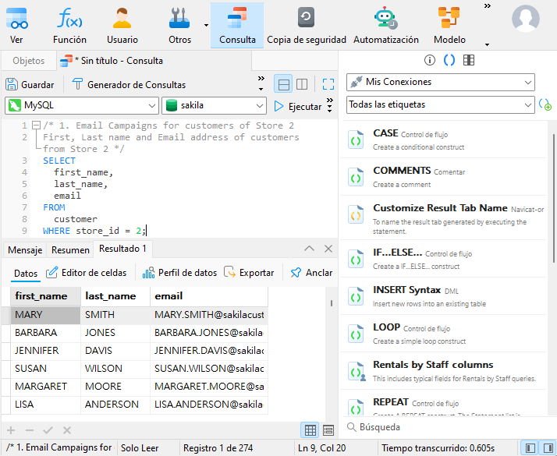Screen dimensions: 557x456
Task: Toggle left pane visibility in status bar
Action: 530,448
